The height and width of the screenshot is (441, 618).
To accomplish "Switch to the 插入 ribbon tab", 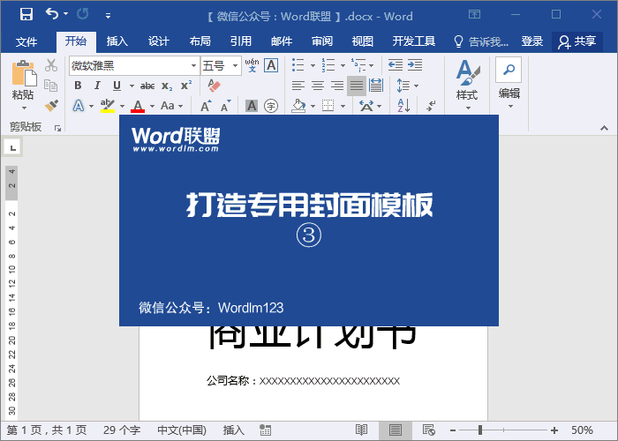I will (117, 41).
